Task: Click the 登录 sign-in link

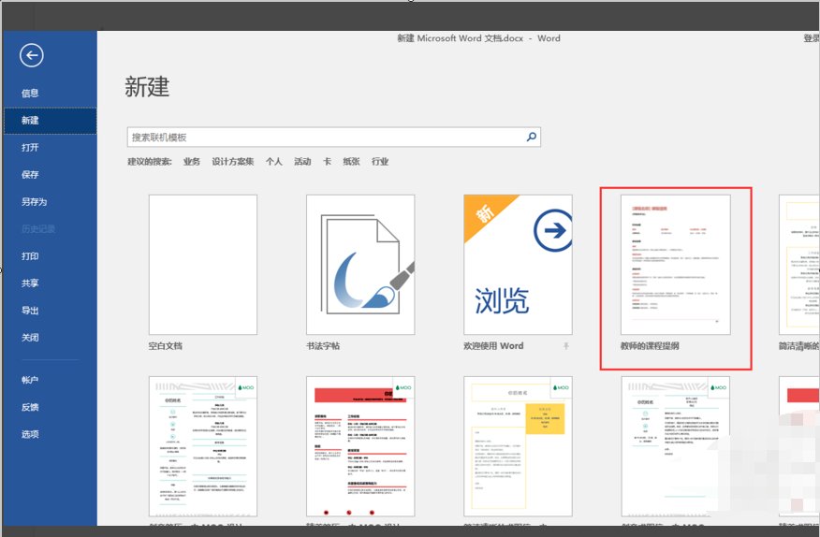Action: coord(812,38)
